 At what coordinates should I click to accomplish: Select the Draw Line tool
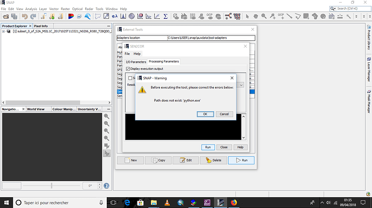point(289,16)
